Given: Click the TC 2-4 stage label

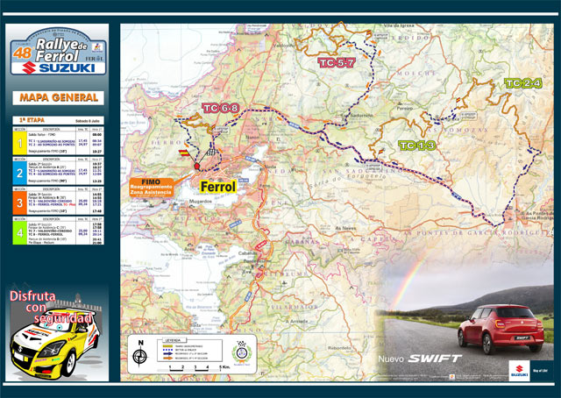Looking at the screenshot, I should tap(523, 83).
